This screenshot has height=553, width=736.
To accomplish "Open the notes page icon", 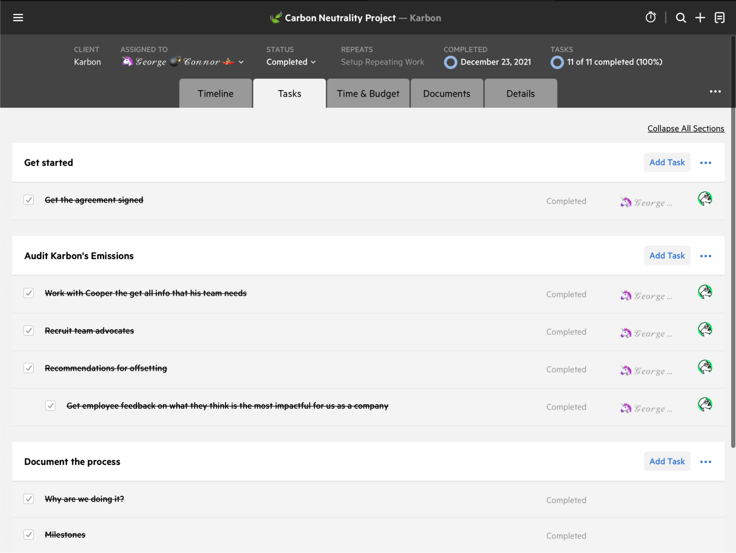I will (719, 18).
